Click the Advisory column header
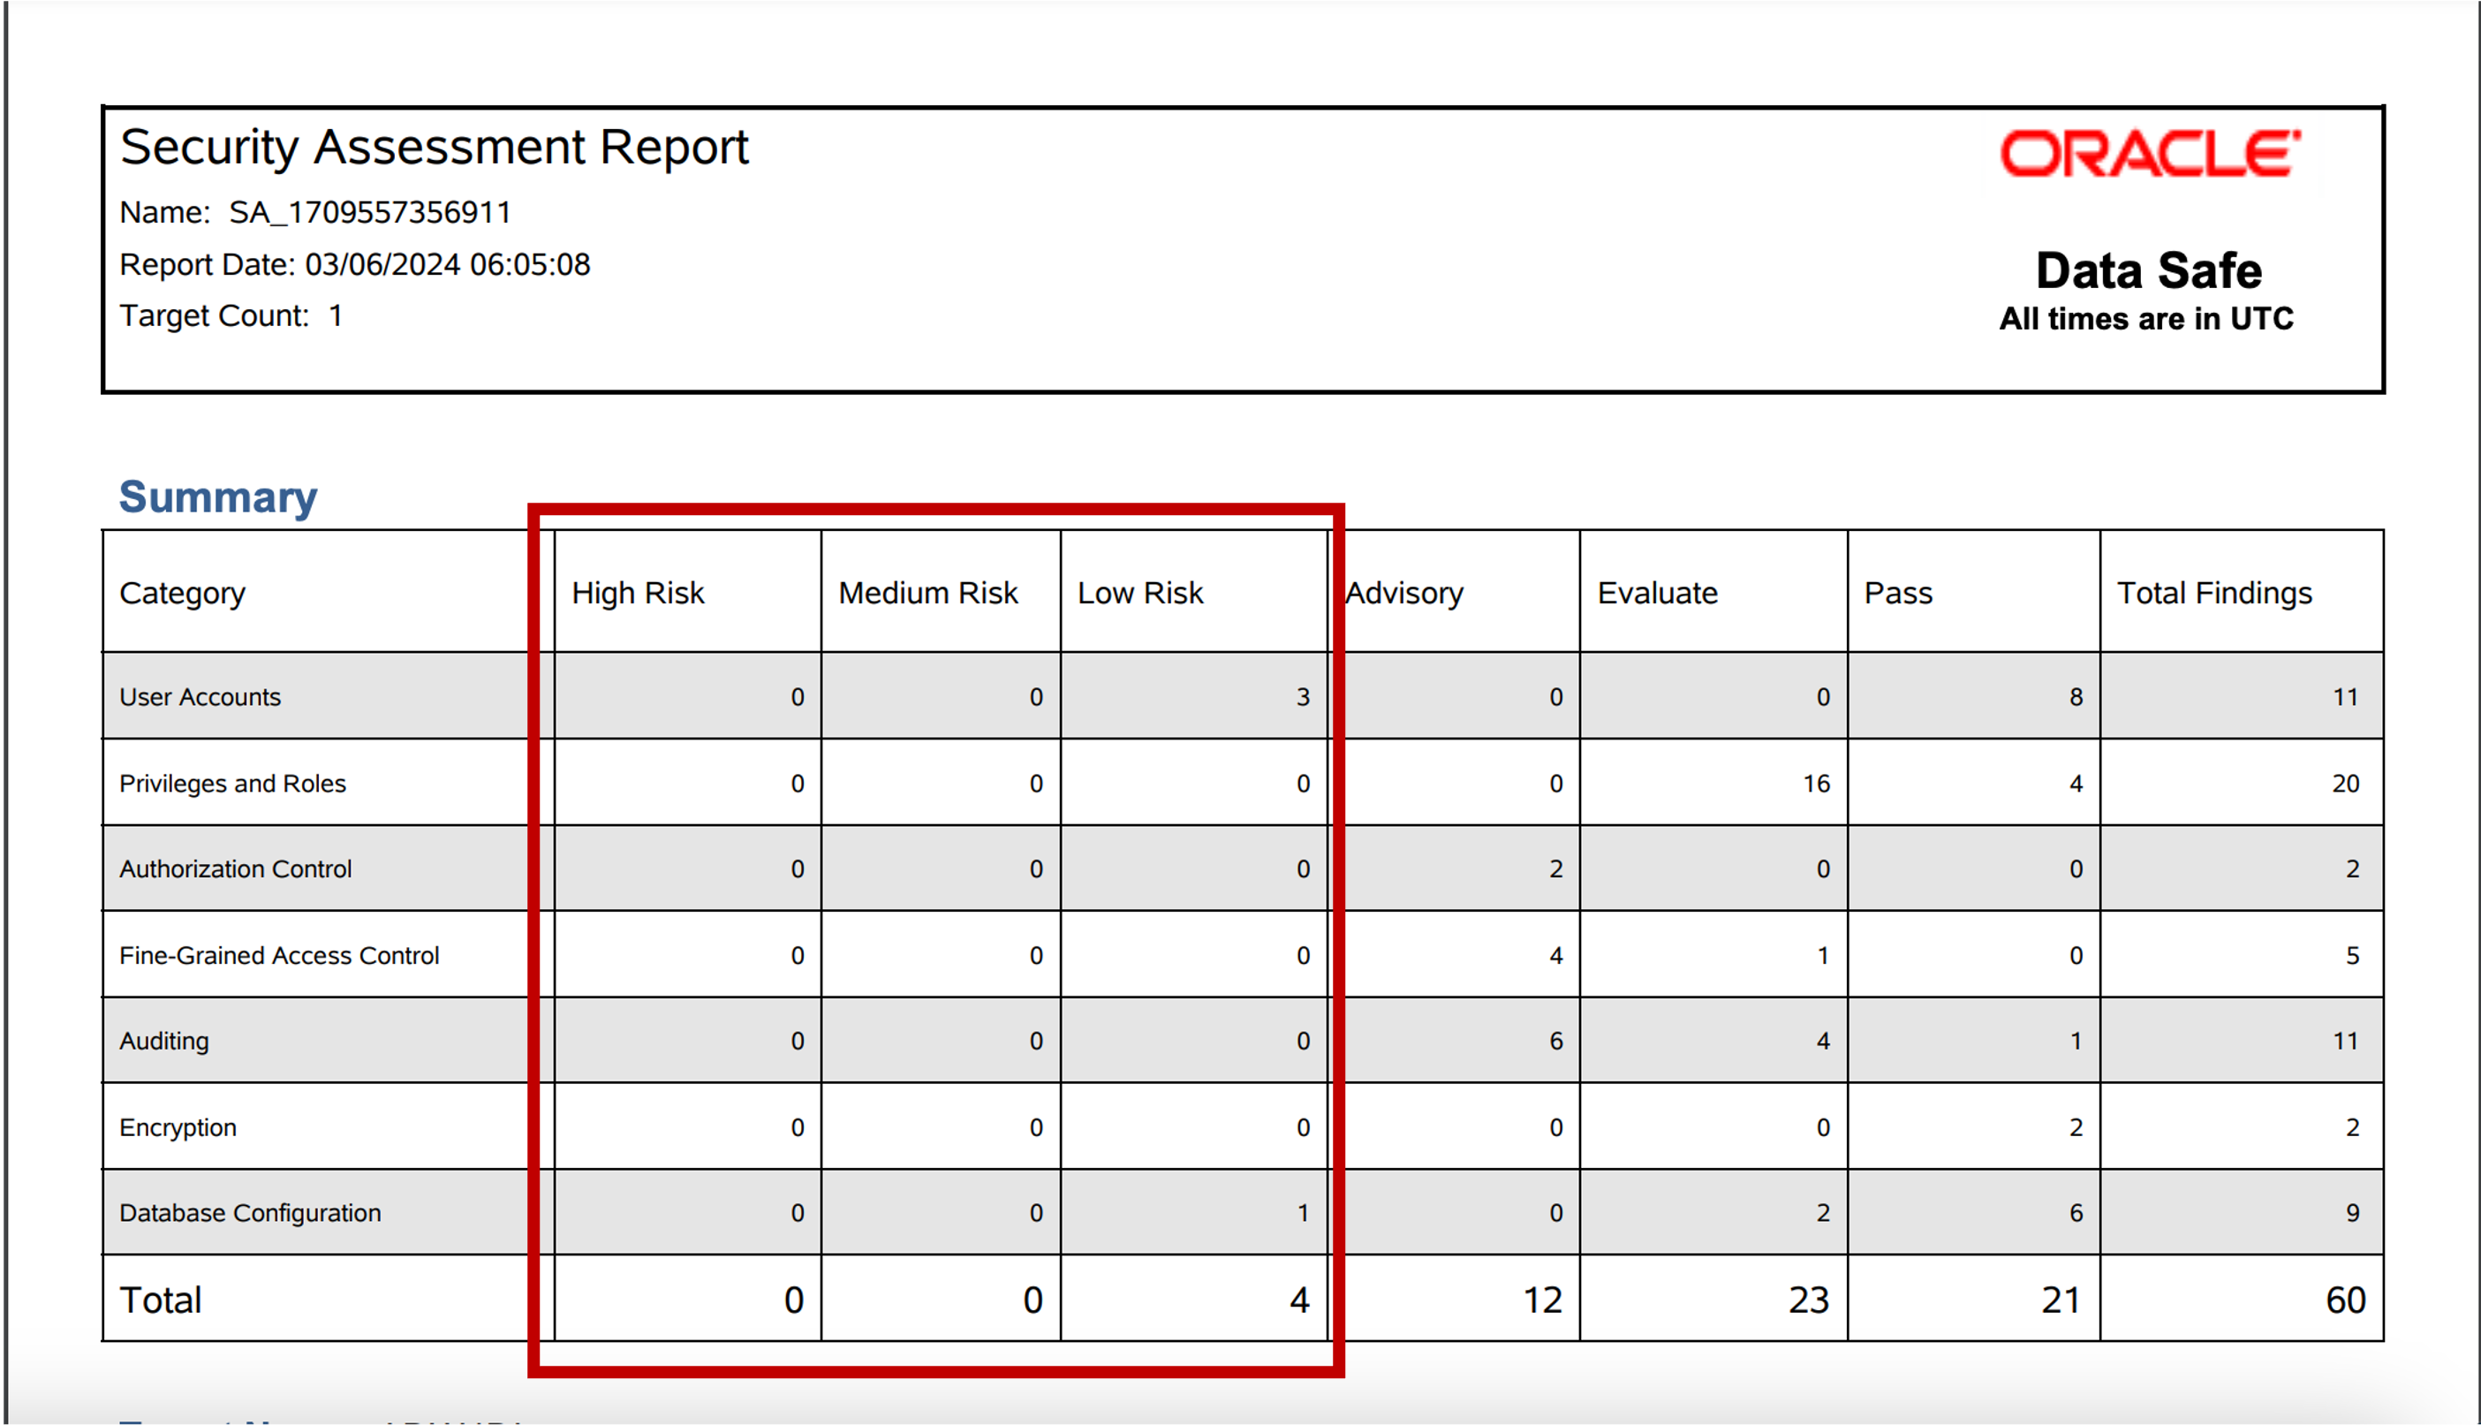 click(x=1403, y=593)
